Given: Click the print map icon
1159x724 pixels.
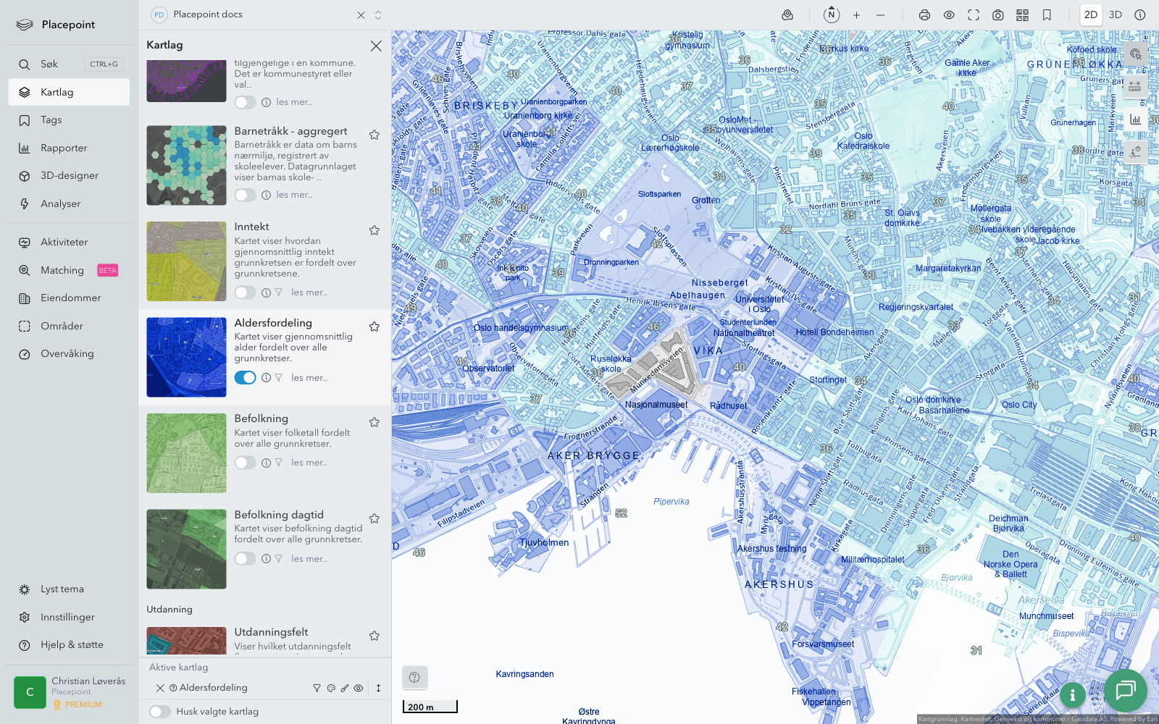Looking at the screenshot, I should [924, 15].
